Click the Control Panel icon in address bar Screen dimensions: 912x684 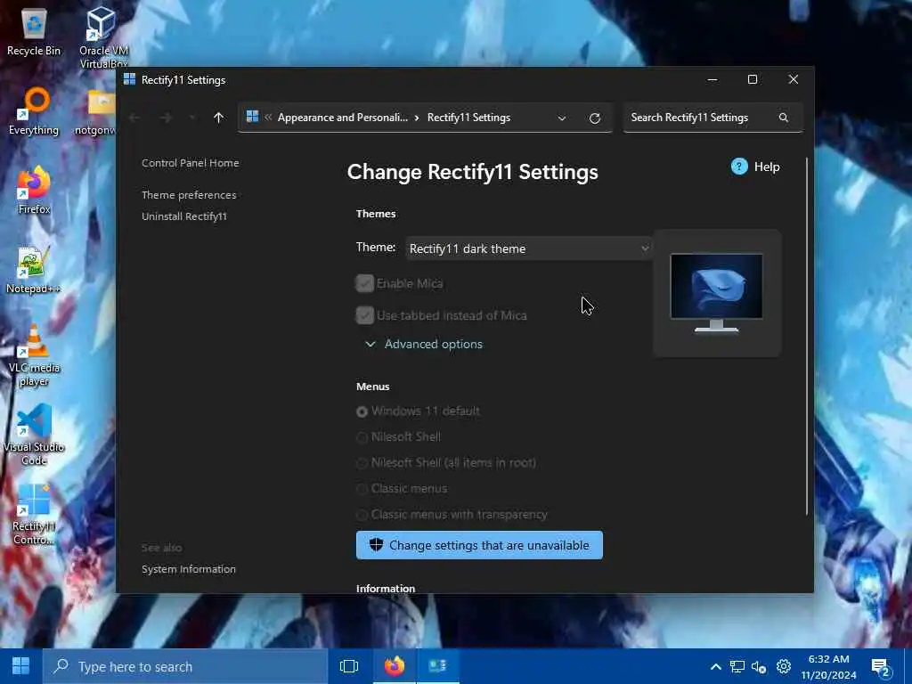252,117
